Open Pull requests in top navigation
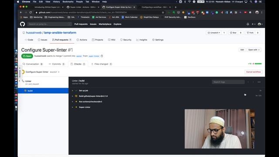279x157 pixels. pyautogui.click(x=81, y=24)
